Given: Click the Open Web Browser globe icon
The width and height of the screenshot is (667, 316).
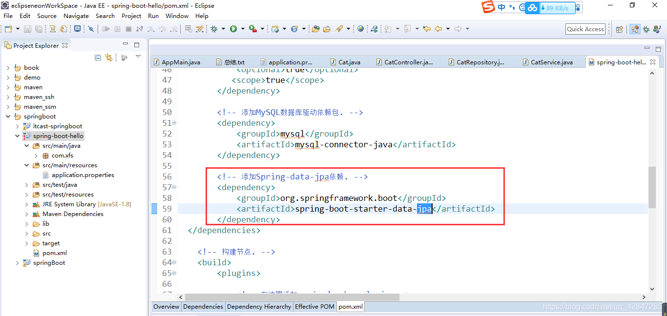Looking at the screenshot, I should [x=360, y=29].
